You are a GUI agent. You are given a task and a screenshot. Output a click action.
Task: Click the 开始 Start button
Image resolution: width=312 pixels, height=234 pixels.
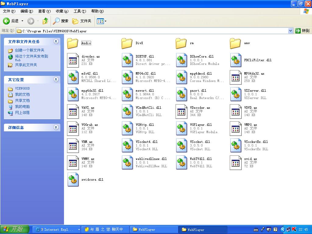pos(14,229)
